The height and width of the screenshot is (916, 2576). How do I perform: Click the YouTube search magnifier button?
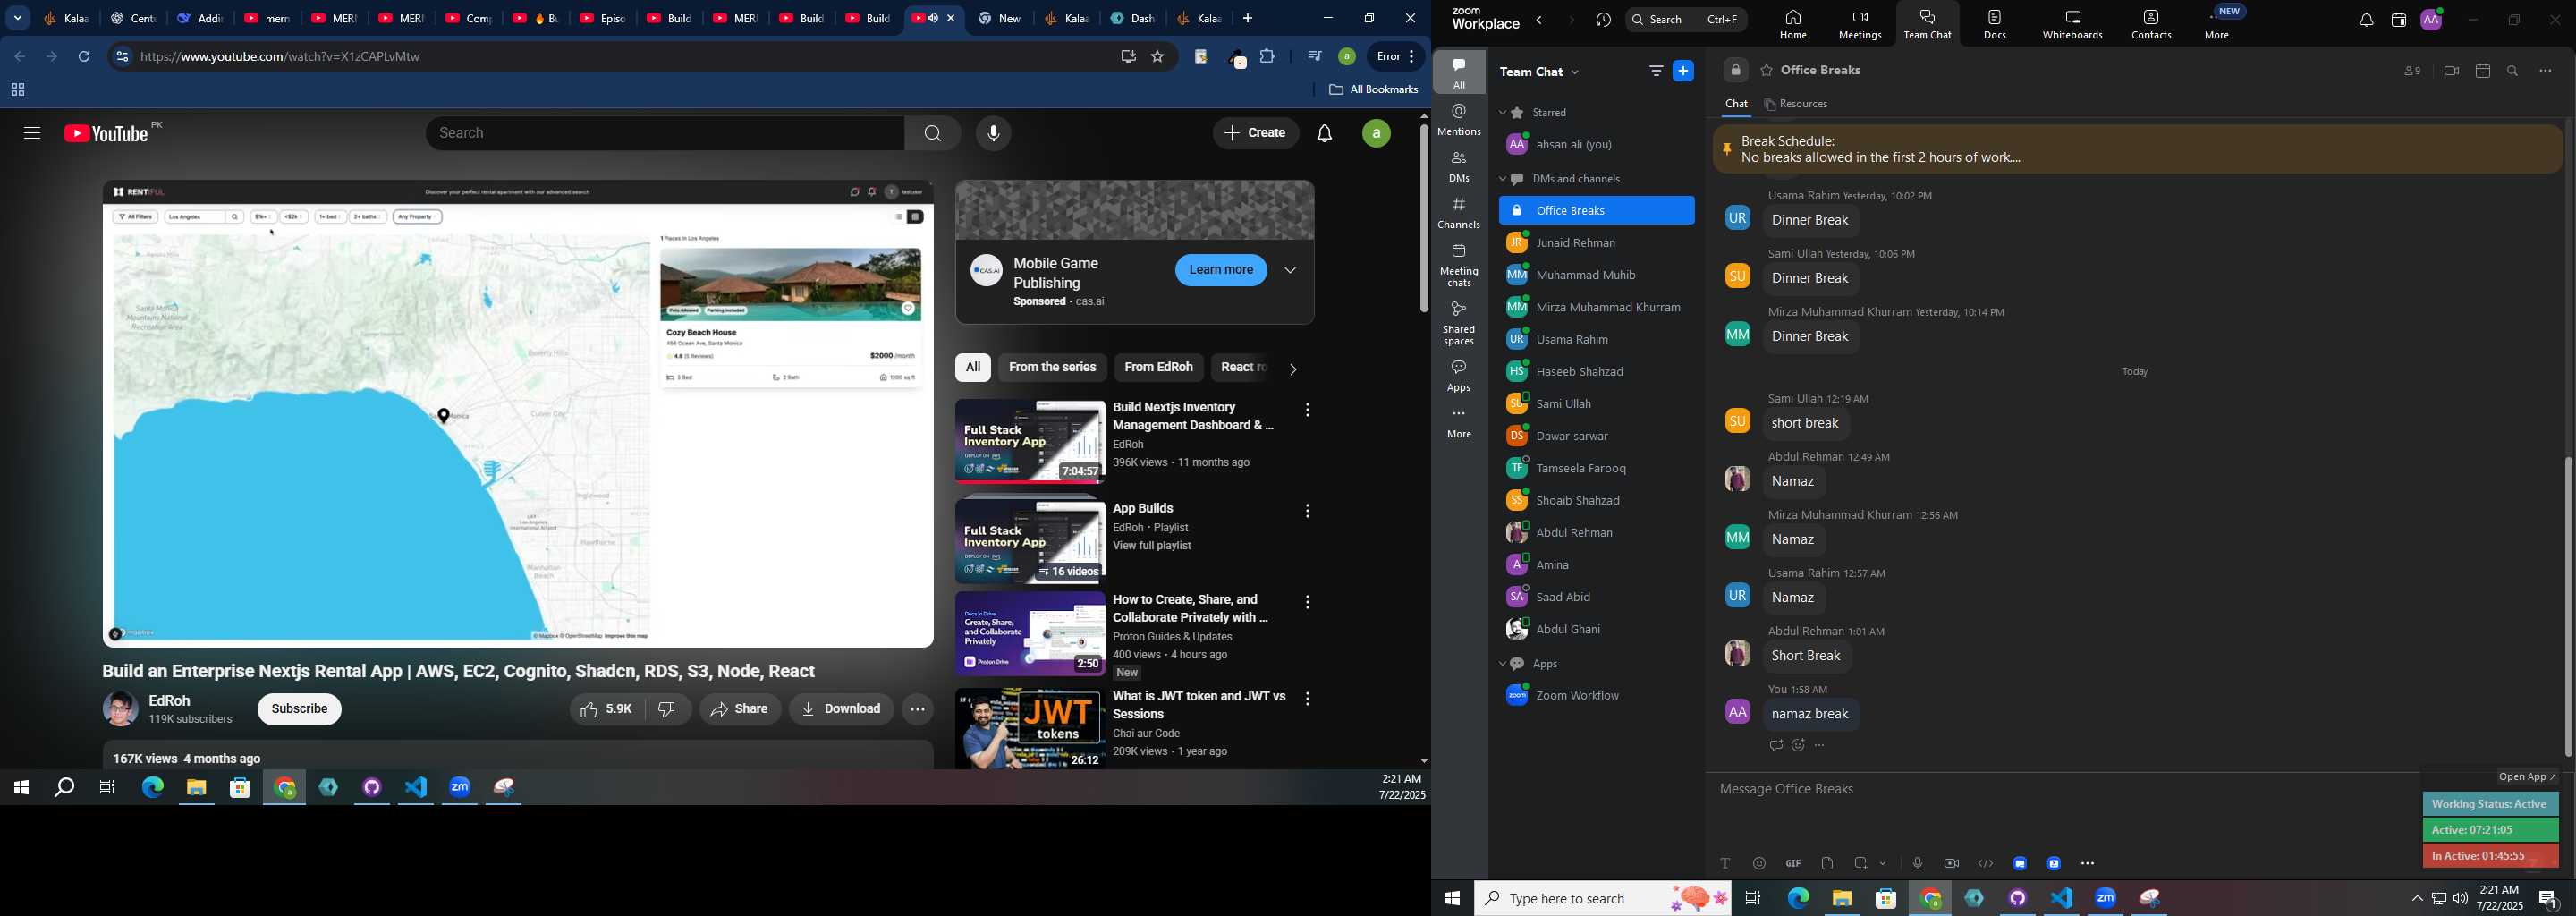click(933, 133)
